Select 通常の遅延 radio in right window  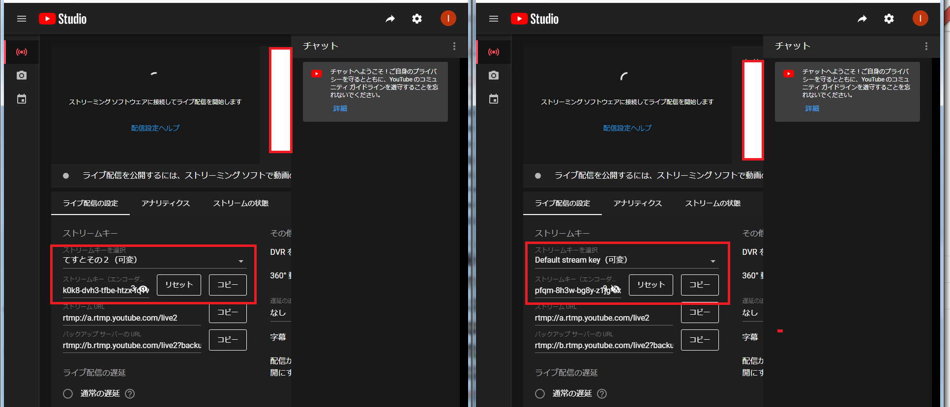point(540,394)
